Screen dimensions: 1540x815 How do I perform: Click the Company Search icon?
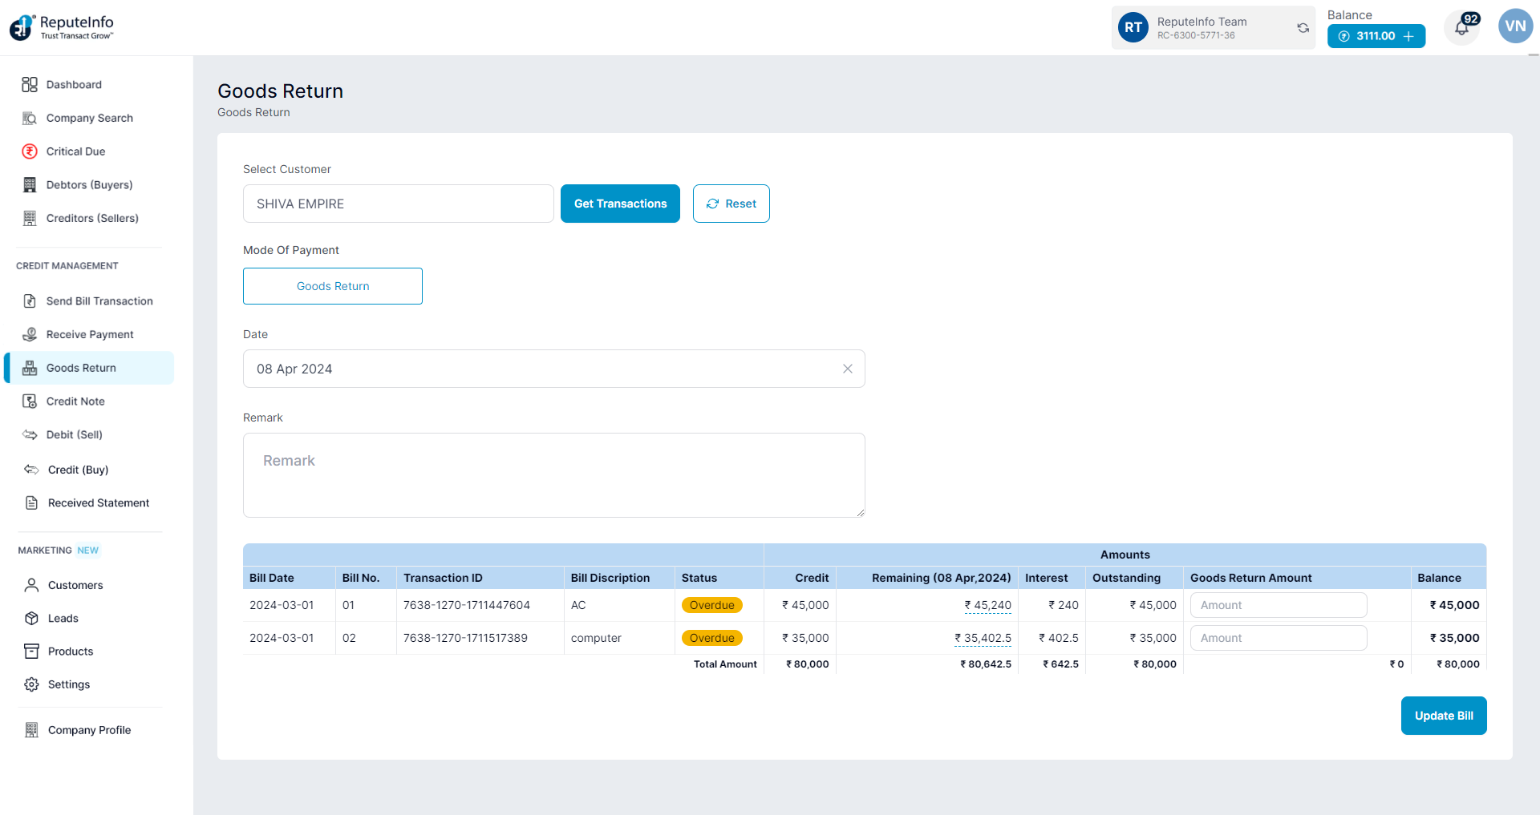[x=30, y=119]
